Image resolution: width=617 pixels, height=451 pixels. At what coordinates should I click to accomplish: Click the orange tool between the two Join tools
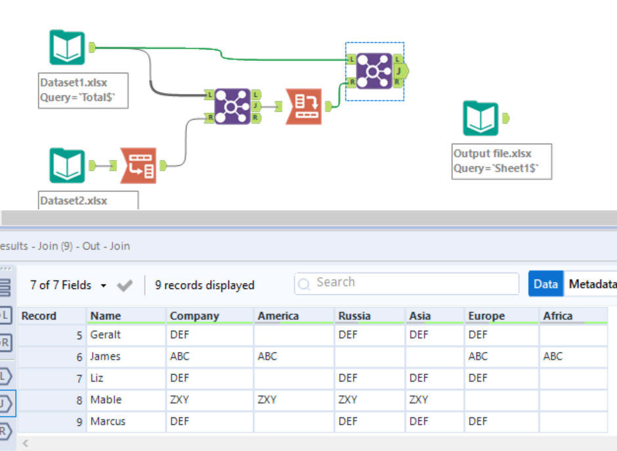[304, 106]
